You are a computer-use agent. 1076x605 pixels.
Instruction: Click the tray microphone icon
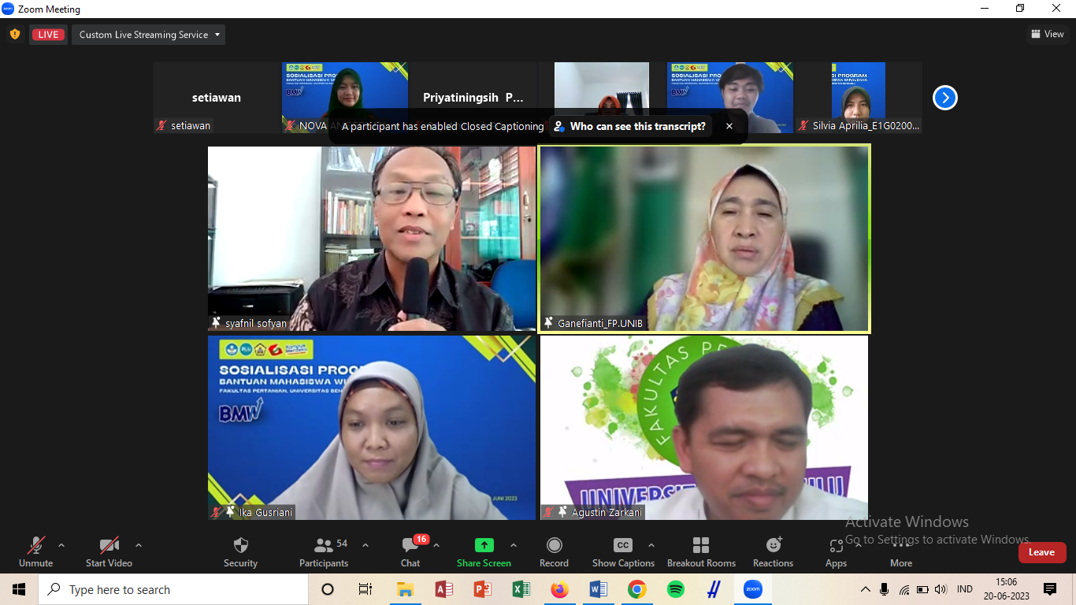click(x=885, y=589)
